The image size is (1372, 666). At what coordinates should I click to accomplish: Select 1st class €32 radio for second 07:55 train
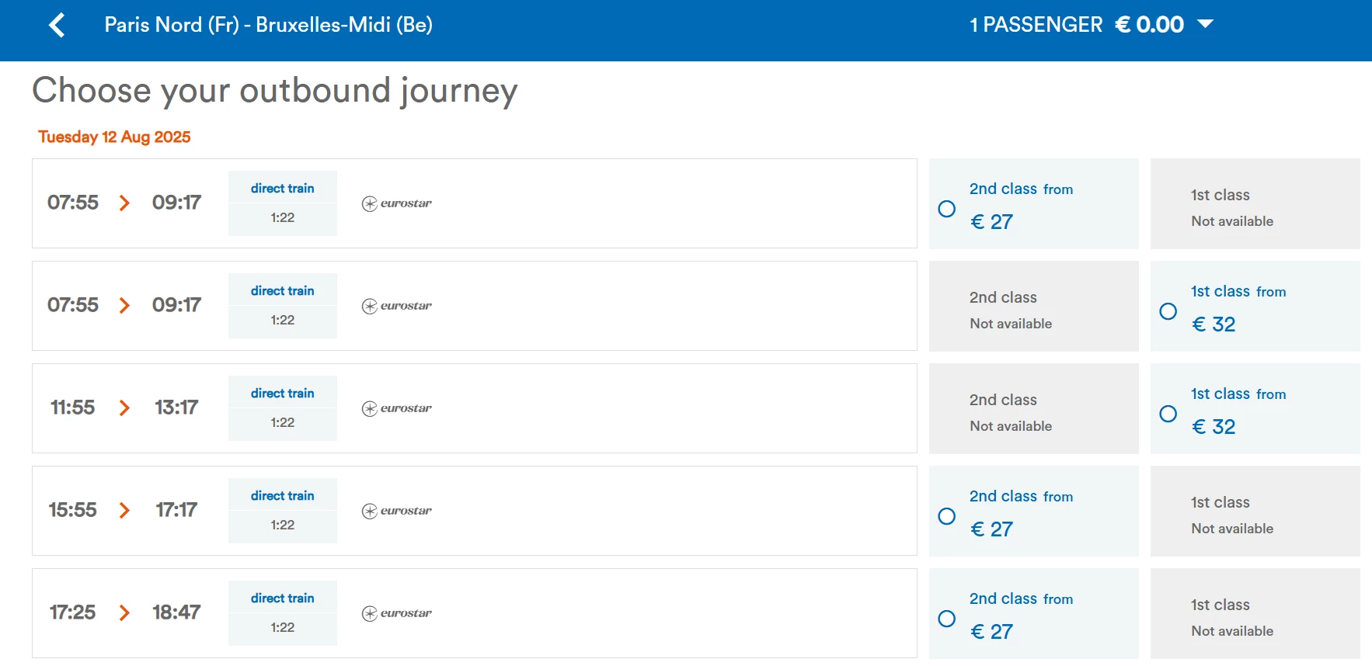[1168, 311]
